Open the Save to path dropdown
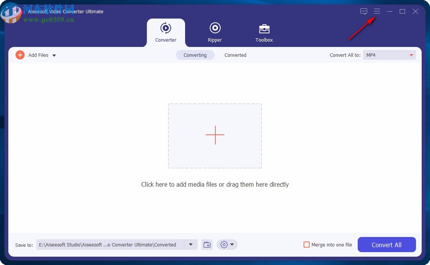The width and height of the screenshot is (430, 265). (x=191, y=245)
